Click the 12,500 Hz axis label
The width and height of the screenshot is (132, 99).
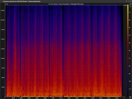point(2,49)
